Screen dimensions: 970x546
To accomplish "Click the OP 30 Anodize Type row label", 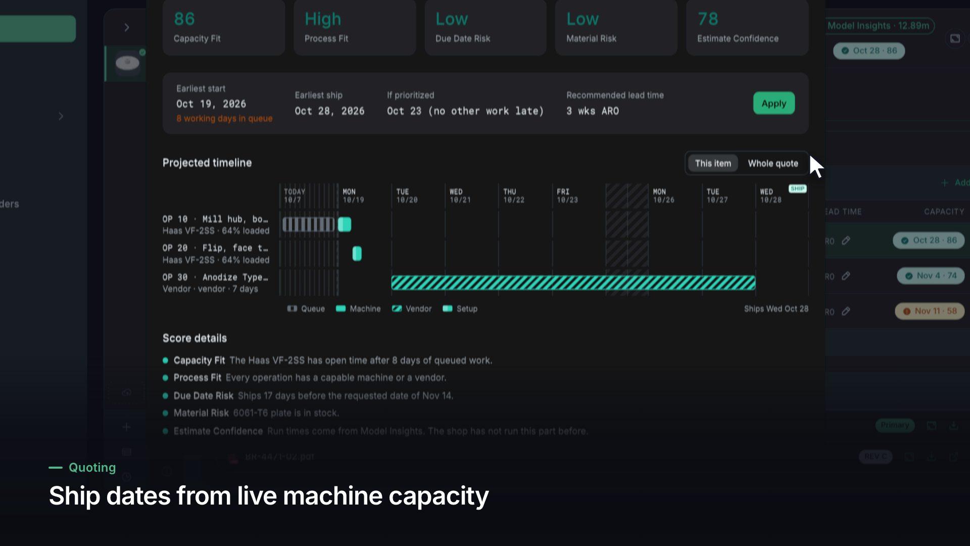I will [x=215, y=283].
